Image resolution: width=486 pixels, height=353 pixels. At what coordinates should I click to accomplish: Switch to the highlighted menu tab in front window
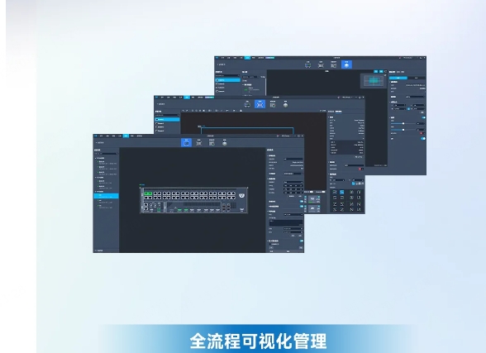pos(126,136)
